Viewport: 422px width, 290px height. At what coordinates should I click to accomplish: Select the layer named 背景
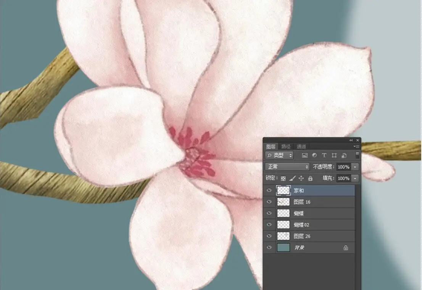coord(309,248)
